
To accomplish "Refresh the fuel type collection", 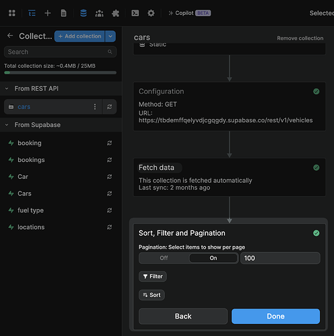I will pos(109,210).
